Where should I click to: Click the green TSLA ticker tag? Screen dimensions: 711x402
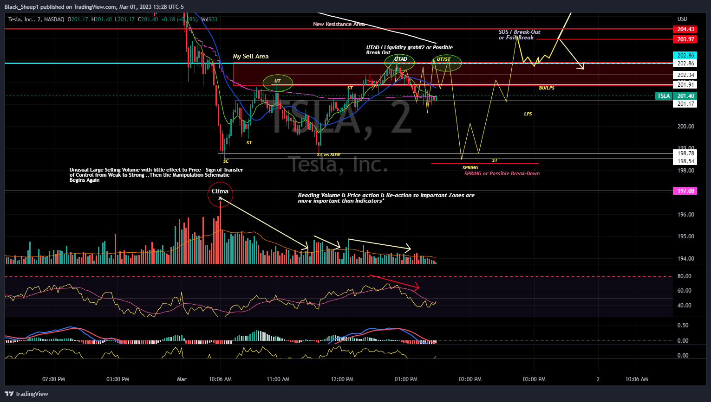[664, 96]
